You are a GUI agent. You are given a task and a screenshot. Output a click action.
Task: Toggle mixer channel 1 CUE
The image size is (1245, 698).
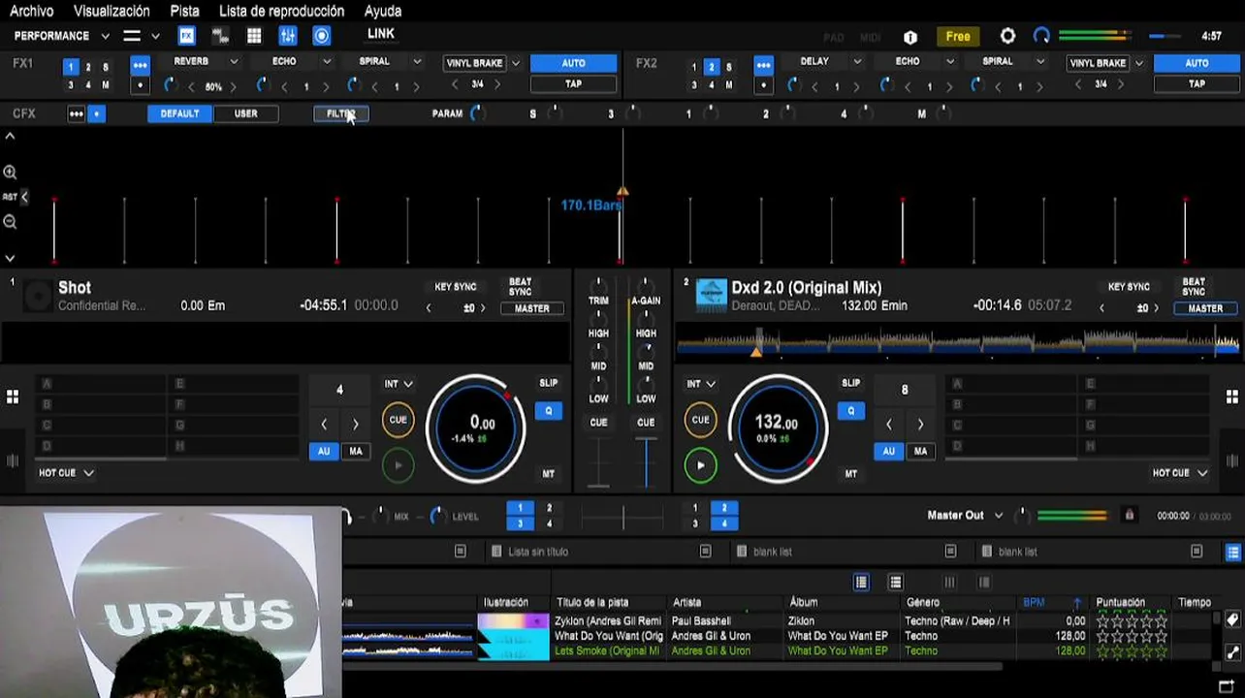(598, 423)
